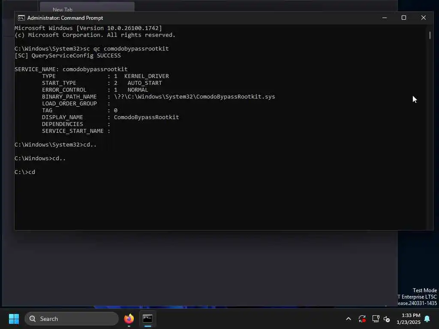439x329 pixels.
Task: Click the 'Administrator: Command Prompt' window title
Action: 65,18
